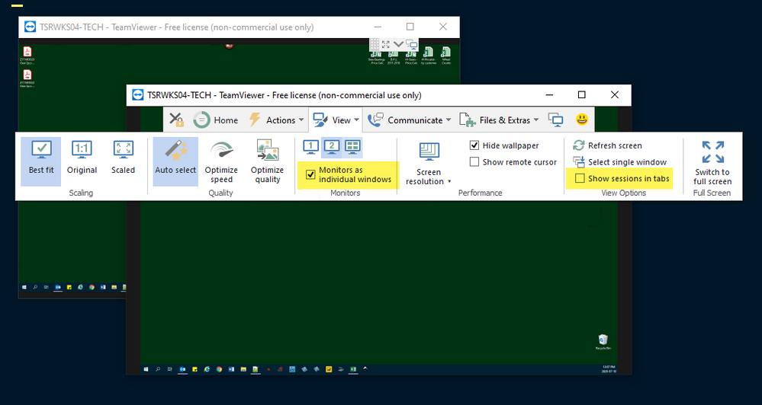This screenshot has width=762, height=405.
Task: Enable Show sessions in tabs
Action: click(580, 179)
